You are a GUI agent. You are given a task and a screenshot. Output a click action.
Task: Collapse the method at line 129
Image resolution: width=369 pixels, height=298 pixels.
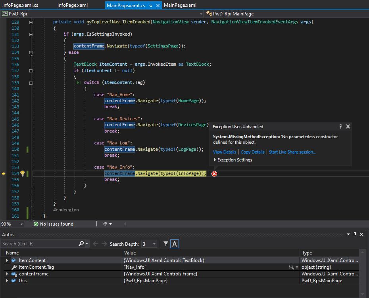tap(31, 22)
